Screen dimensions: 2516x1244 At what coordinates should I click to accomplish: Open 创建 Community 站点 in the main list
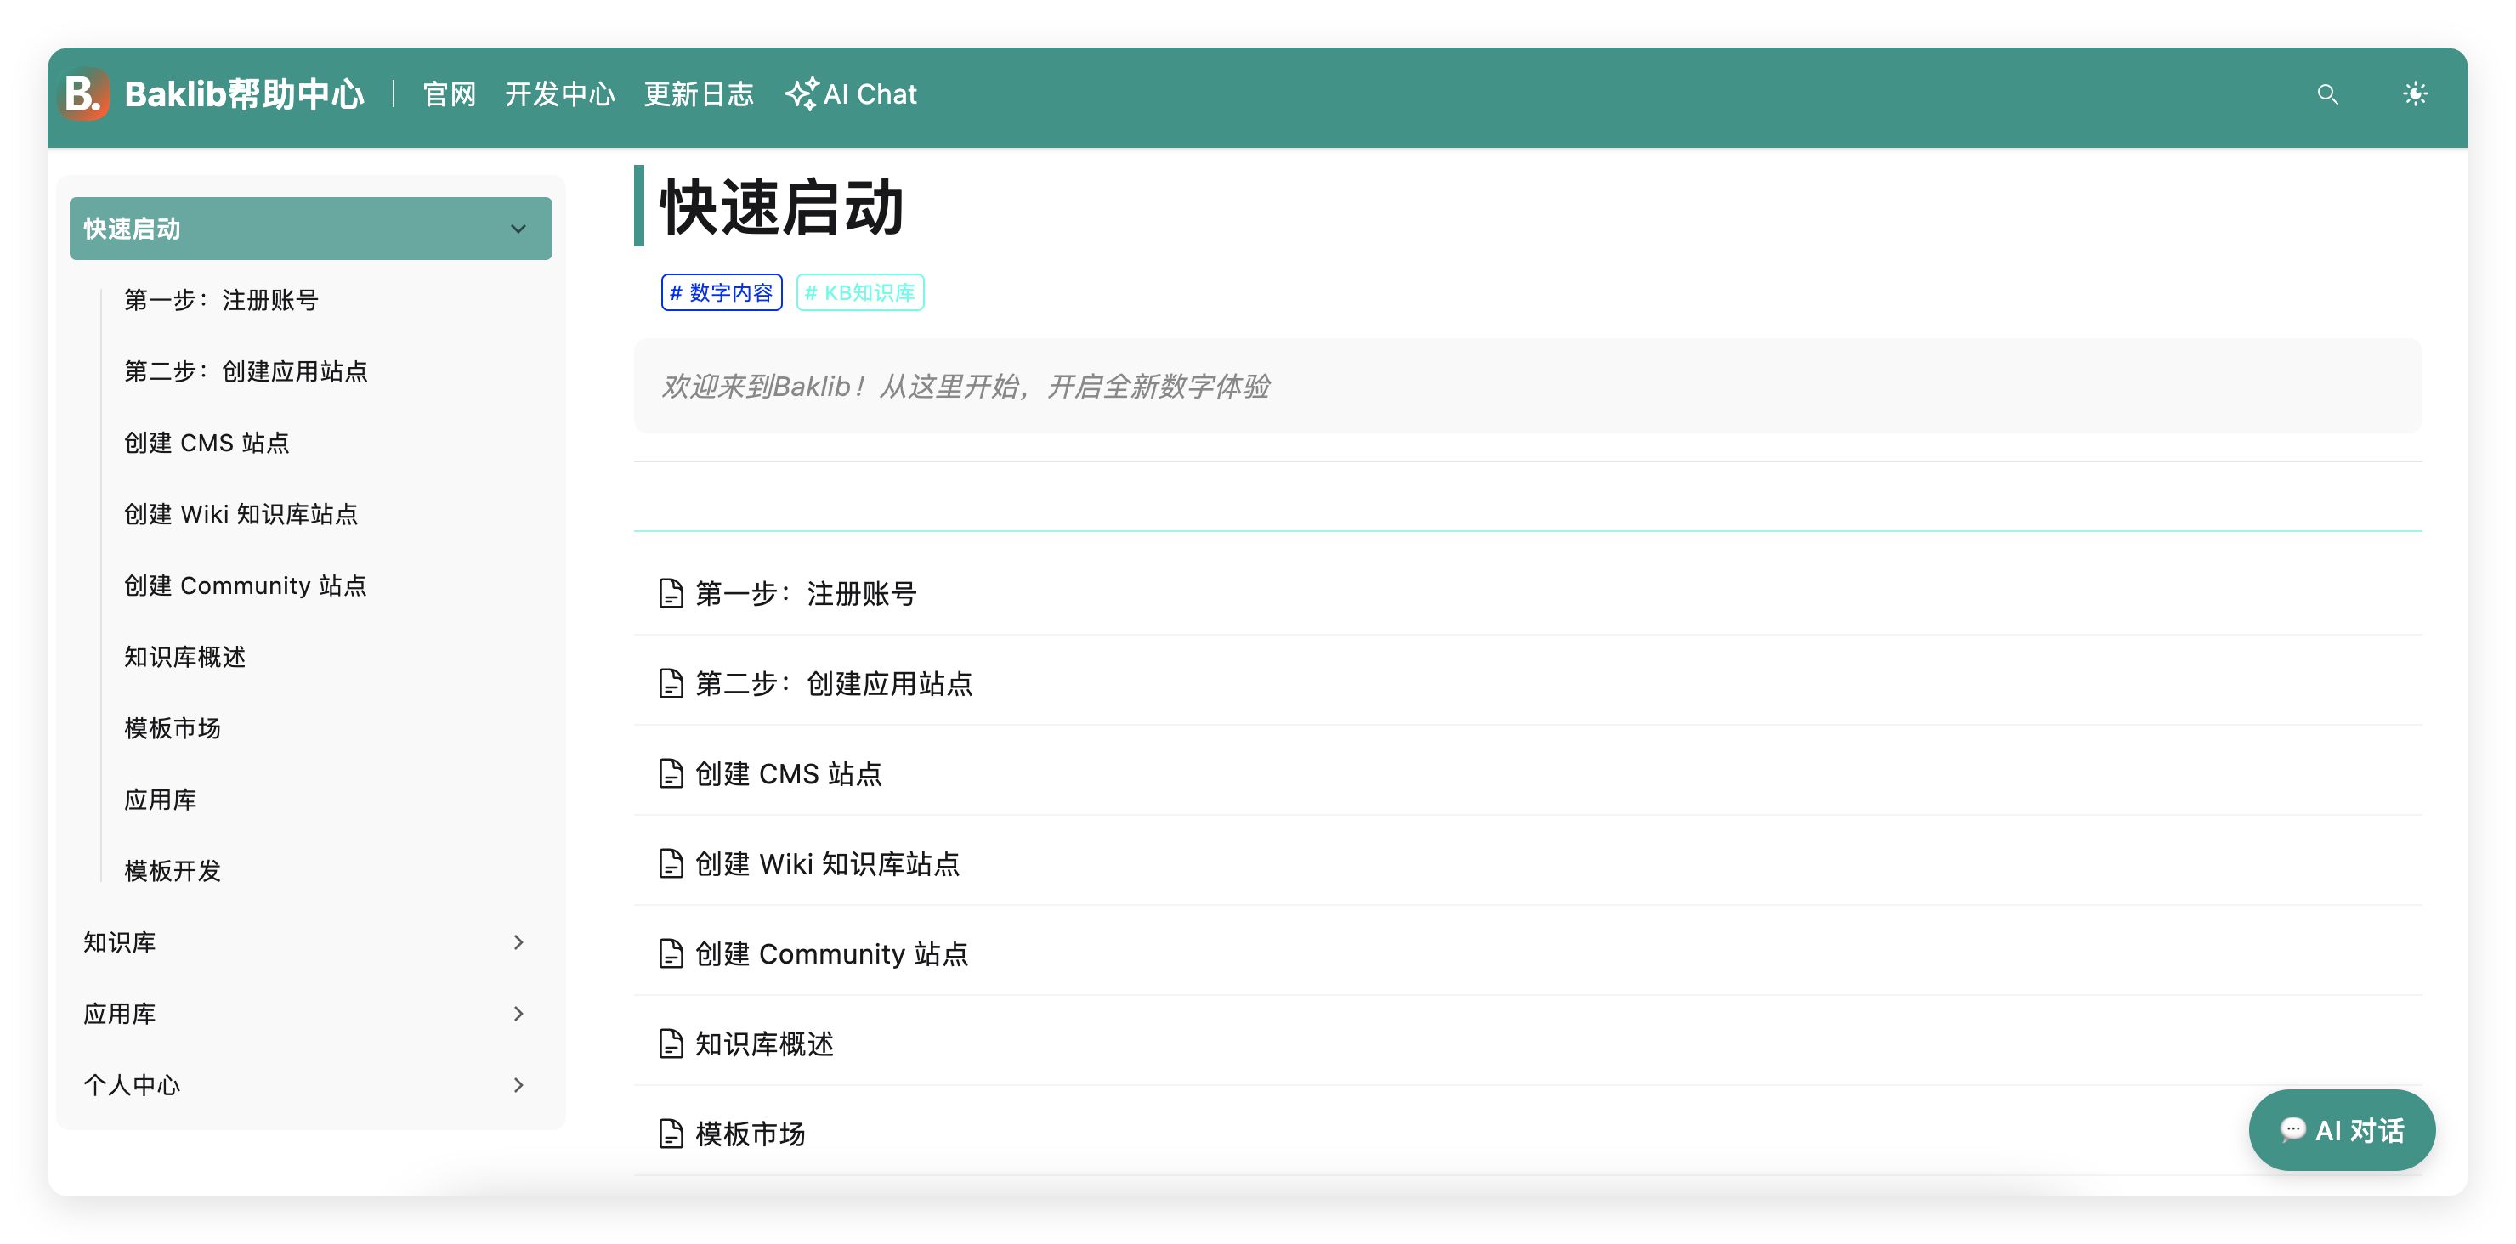coord(831,953)
